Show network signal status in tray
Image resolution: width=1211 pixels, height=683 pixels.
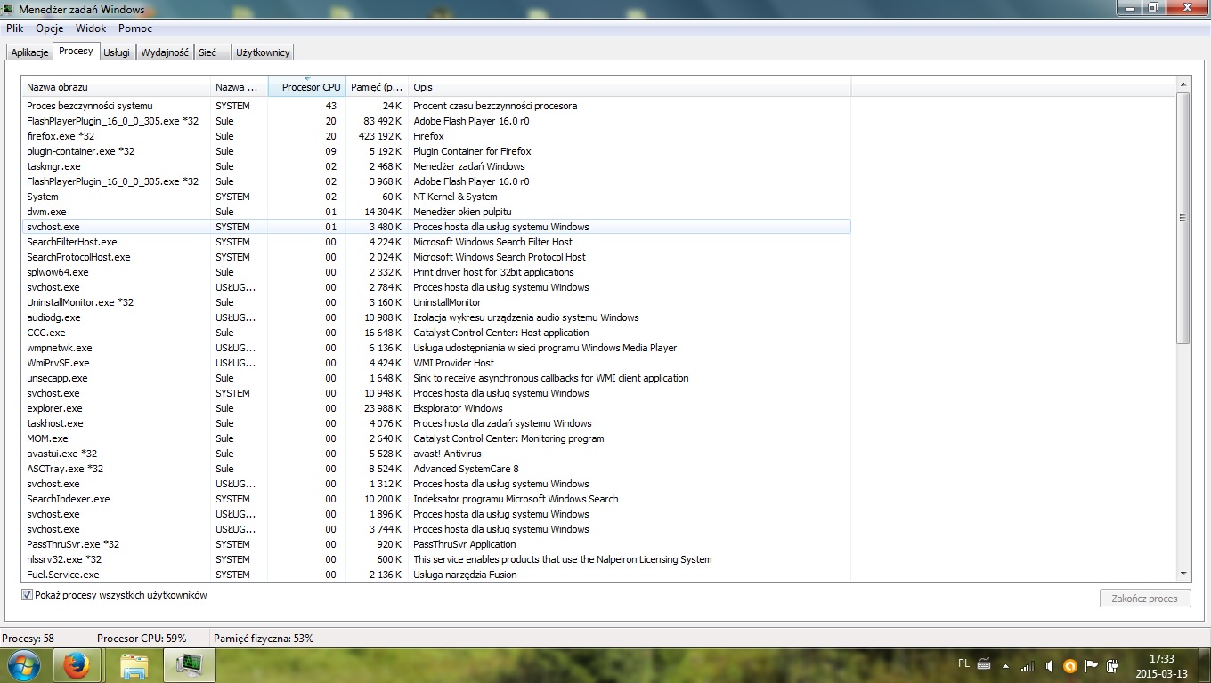(x=1028, y=665)
